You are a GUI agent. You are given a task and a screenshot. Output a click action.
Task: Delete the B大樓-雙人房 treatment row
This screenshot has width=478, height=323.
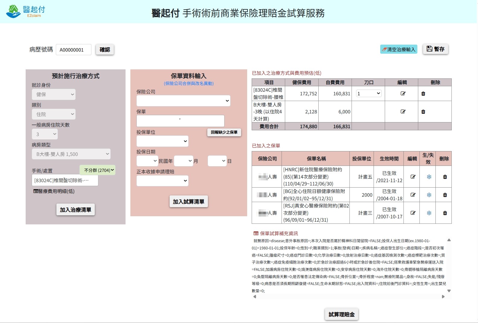coord(423,112)
